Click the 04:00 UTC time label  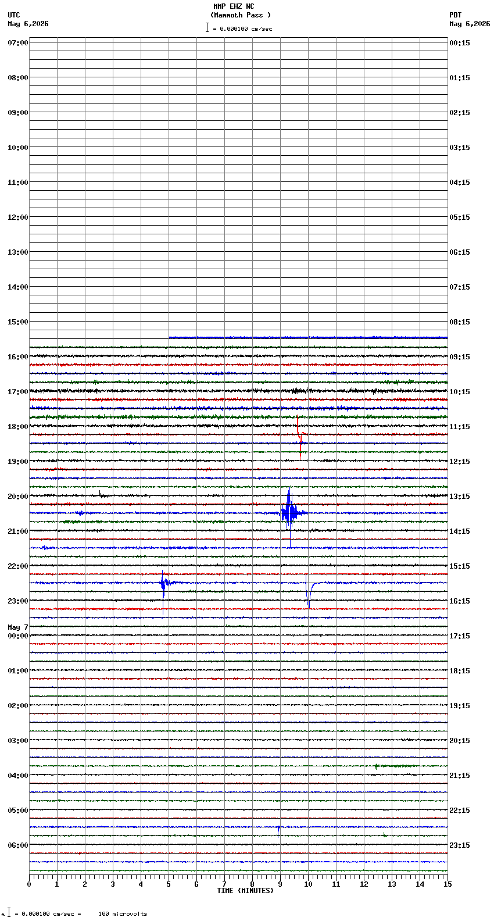coord(18,776)
